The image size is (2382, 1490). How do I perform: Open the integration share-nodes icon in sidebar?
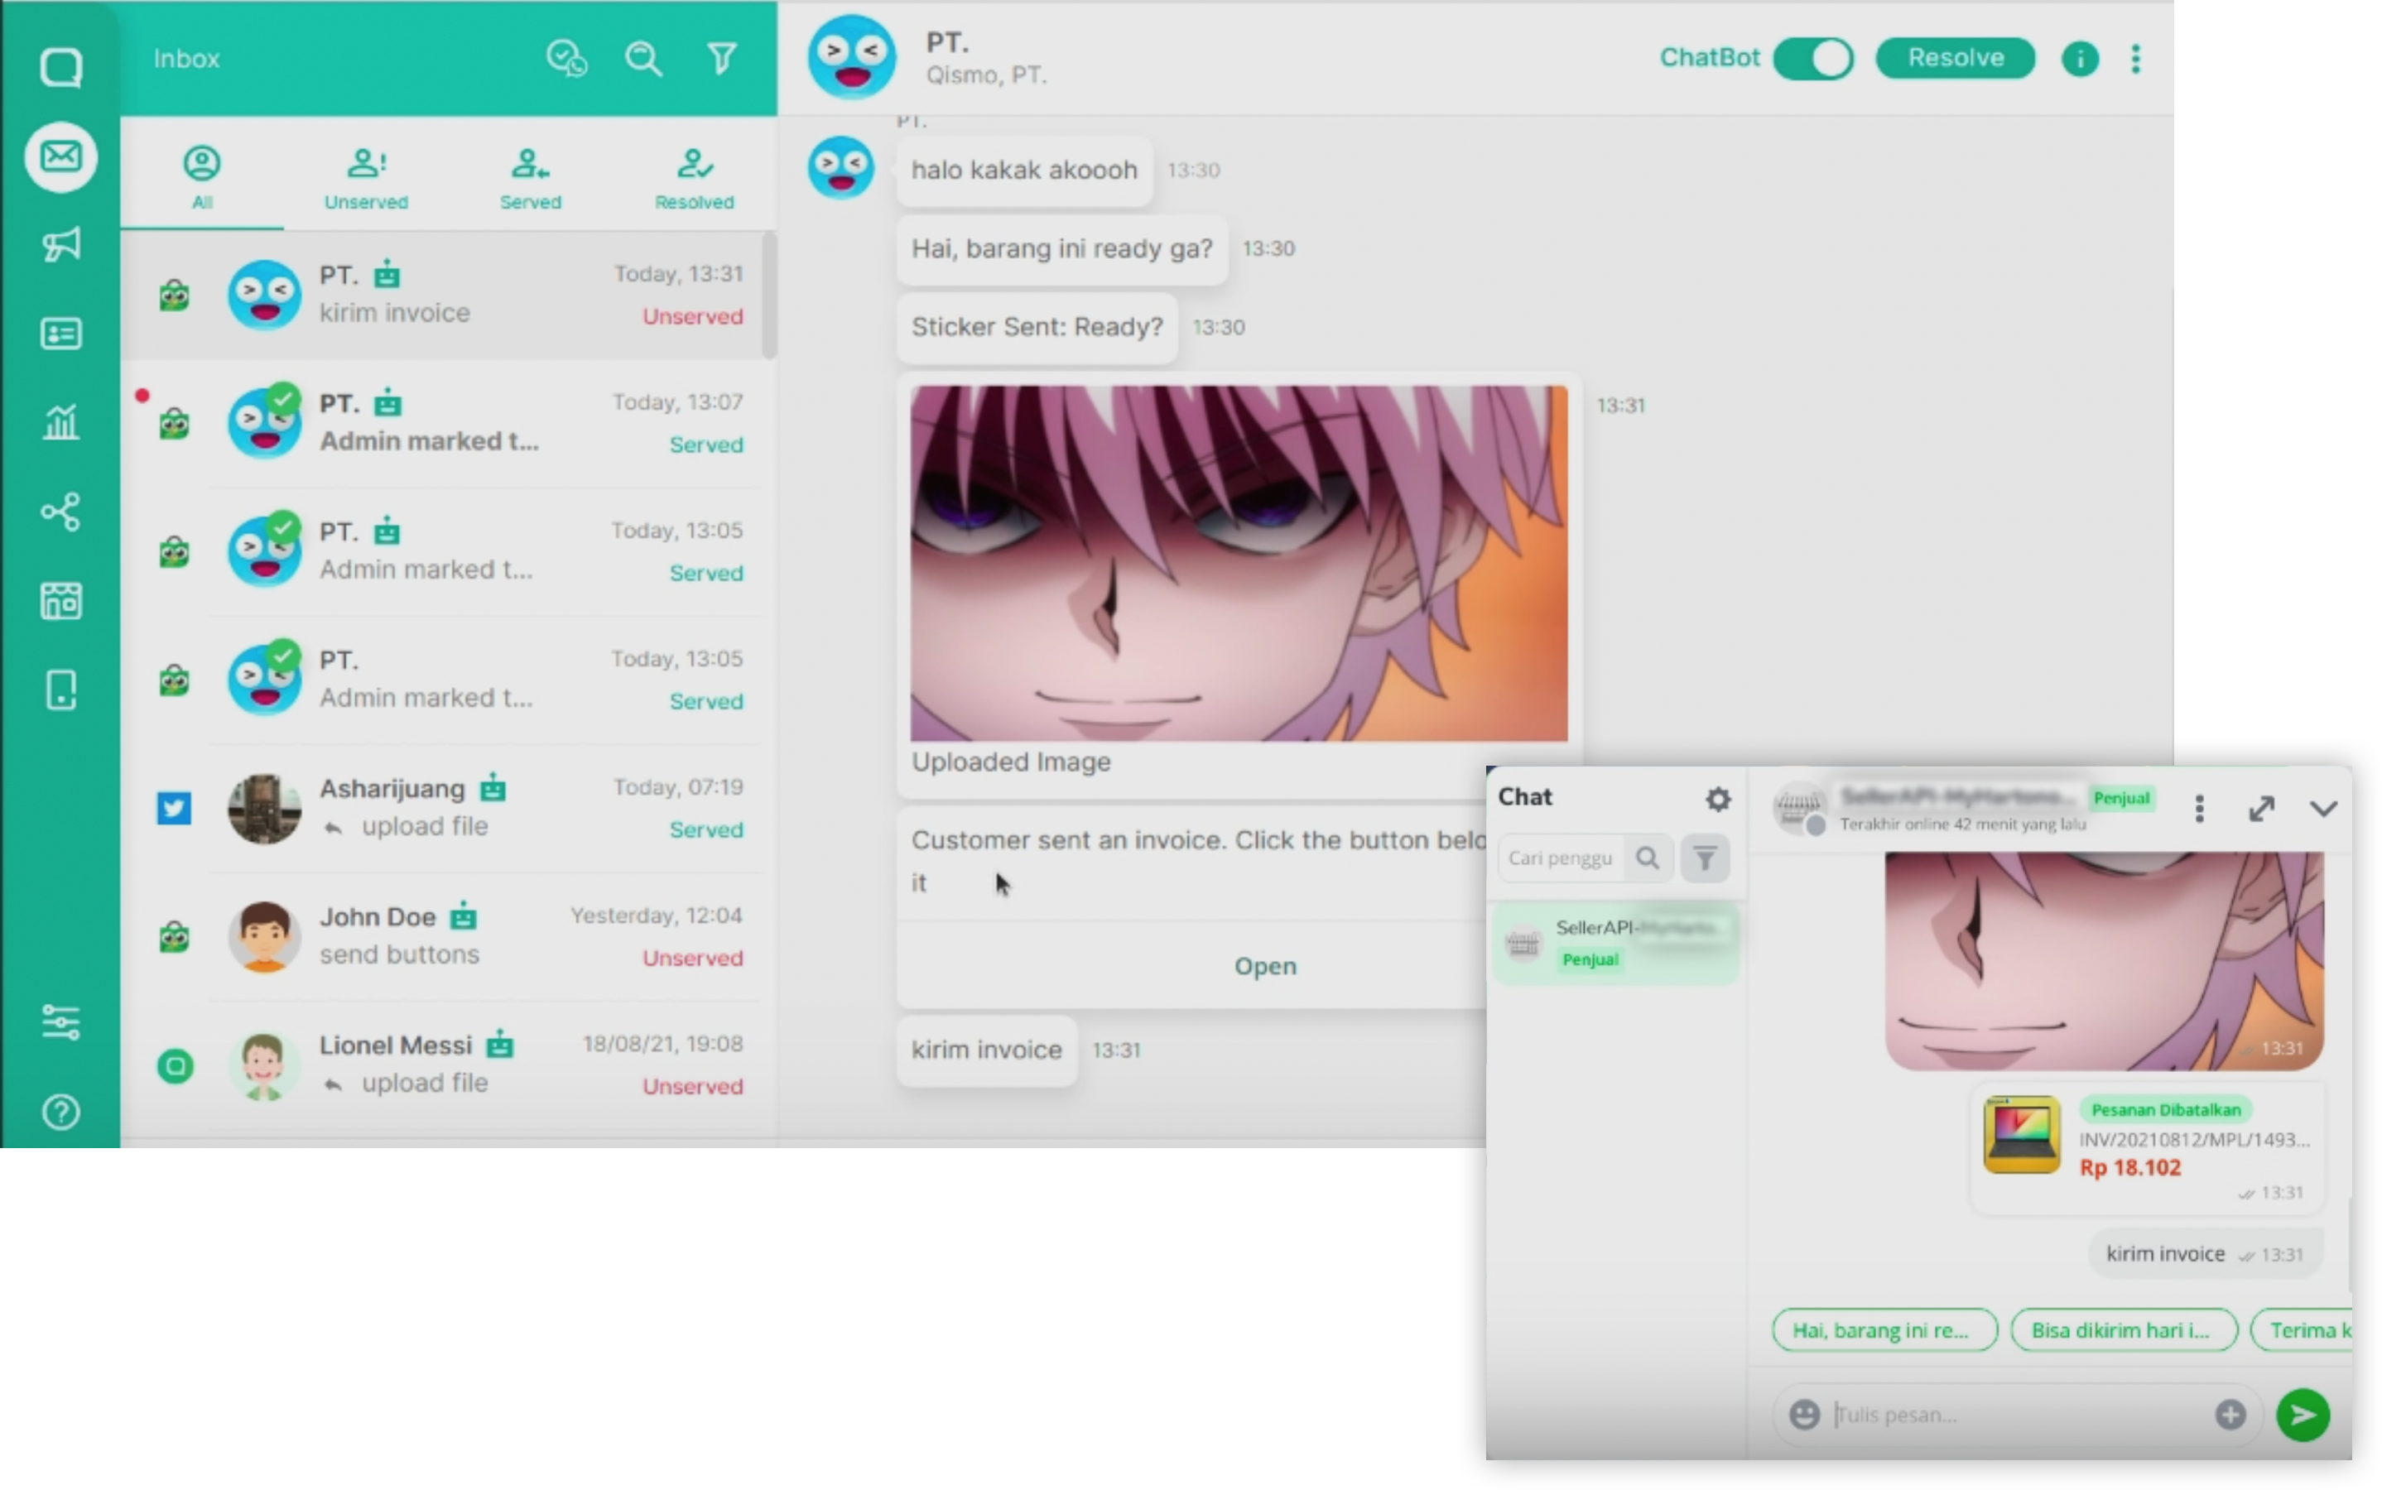point(61,512)
